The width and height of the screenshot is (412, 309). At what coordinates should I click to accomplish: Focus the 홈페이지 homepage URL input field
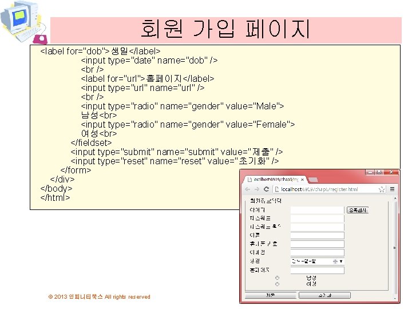coord(318,270)
